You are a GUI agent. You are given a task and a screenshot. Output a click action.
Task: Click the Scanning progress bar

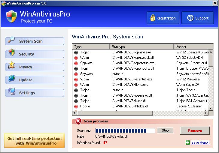pos(125,130)
